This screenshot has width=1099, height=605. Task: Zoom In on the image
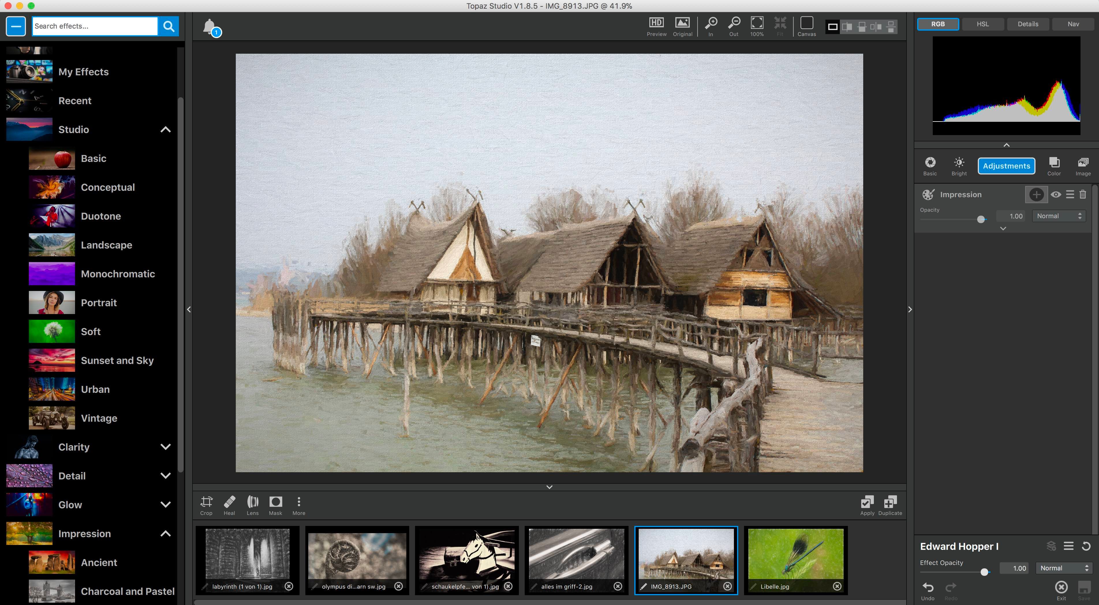click(x=711, y=27)
